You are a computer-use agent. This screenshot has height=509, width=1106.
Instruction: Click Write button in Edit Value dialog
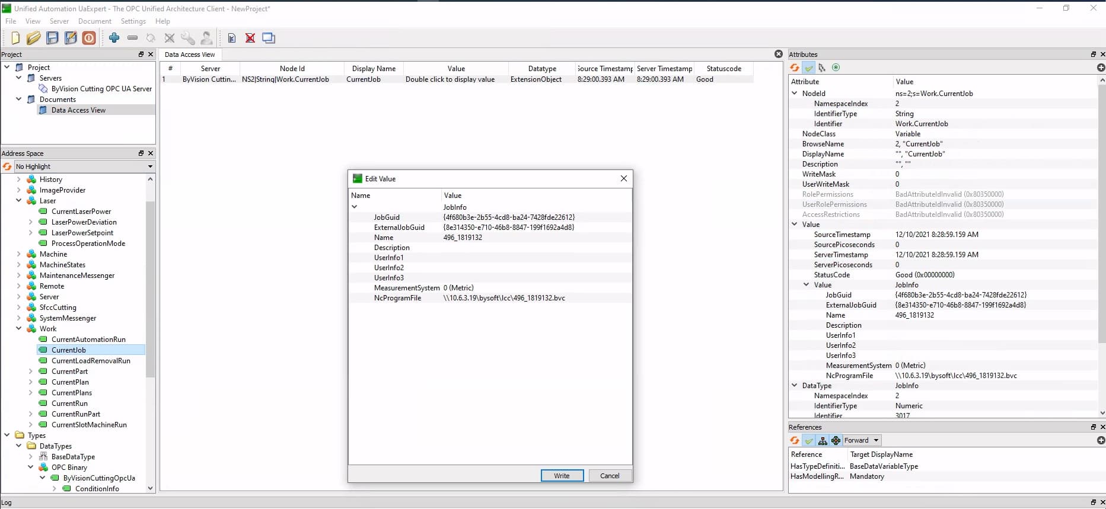562,476
